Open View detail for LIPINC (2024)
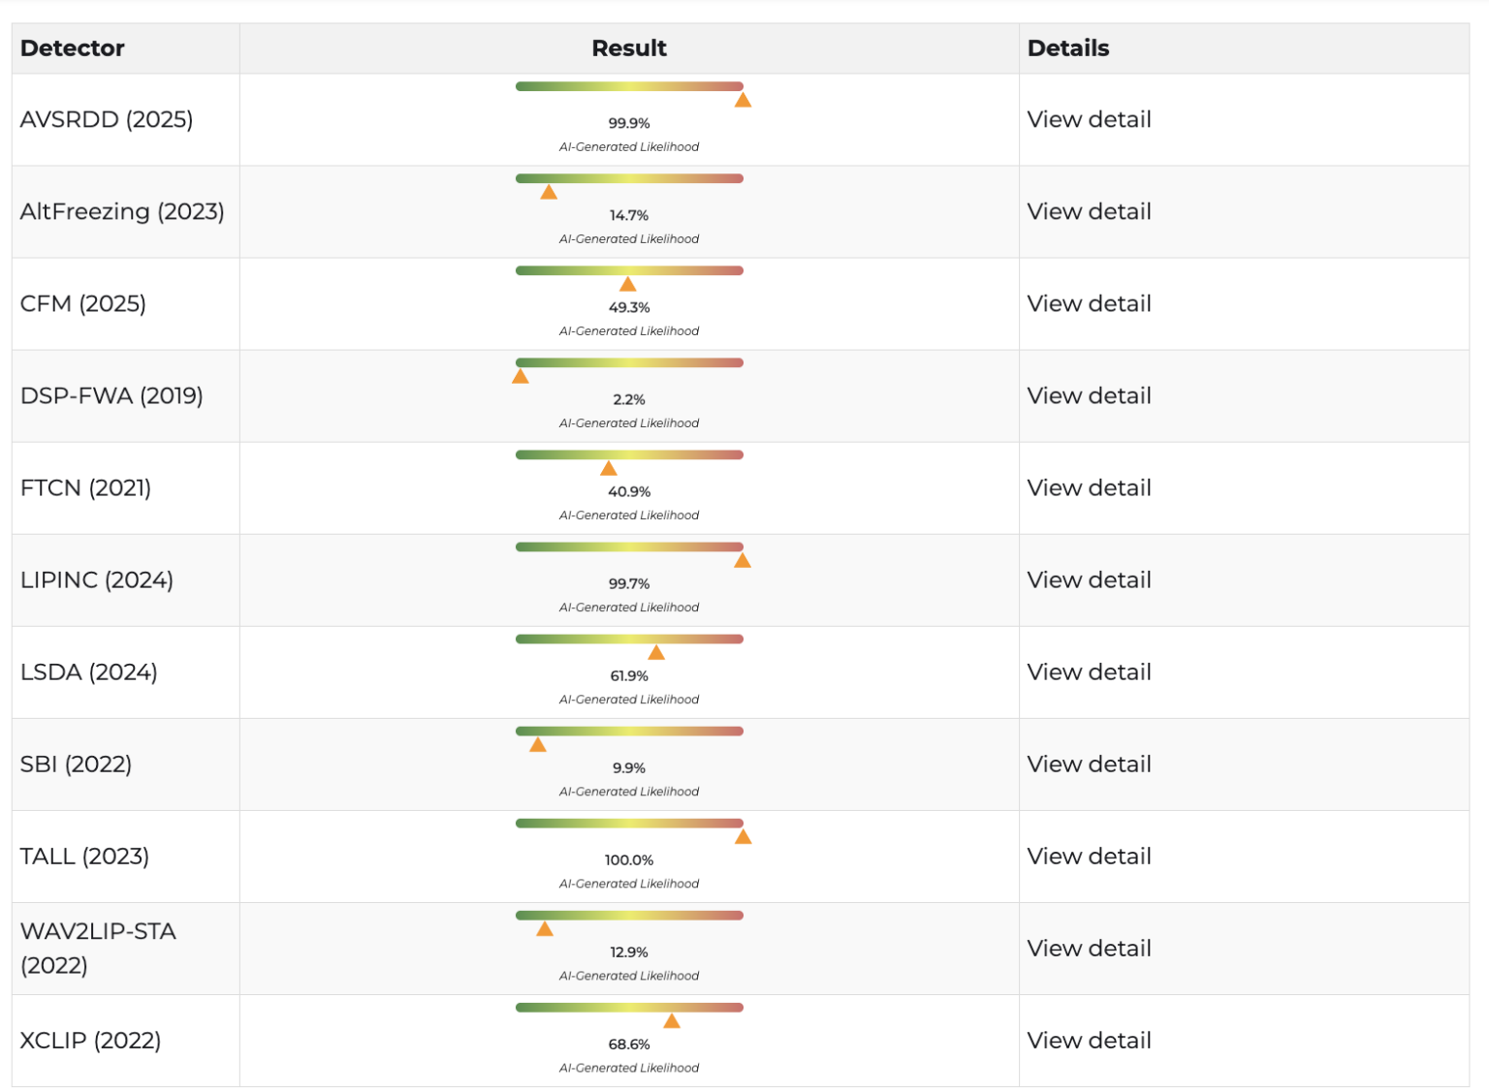1489x1092 pixels. [x=1089, y=580]
